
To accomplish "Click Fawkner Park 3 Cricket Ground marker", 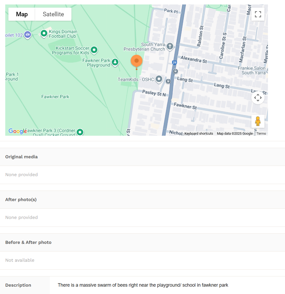I will [x=80, y=132].
